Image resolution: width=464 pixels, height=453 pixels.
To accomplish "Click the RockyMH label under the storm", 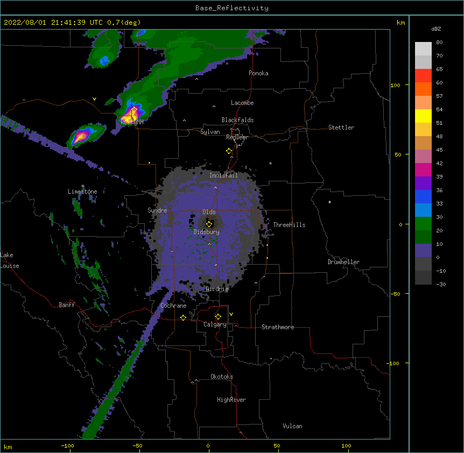I will (x=132, y=122).
